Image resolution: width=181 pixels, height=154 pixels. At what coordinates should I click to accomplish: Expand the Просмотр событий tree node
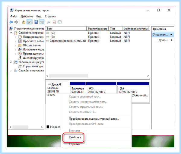(15, 41)
